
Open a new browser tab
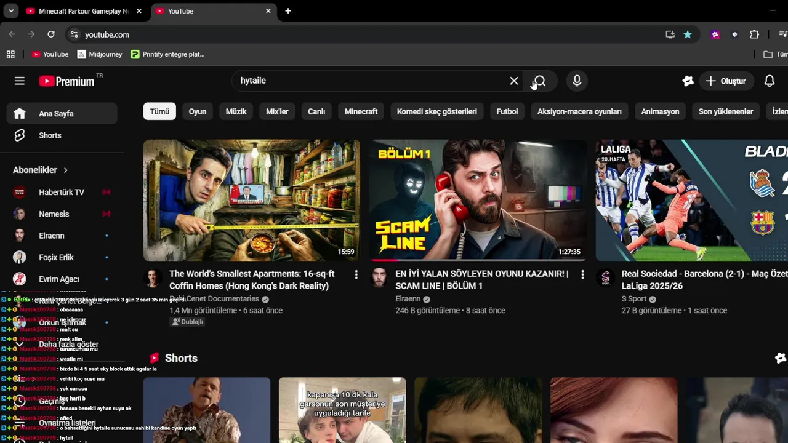(287, 11)
